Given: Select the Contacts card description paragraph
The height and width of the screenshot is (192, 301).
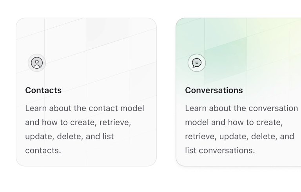Looking at the screenshot, I should coord(85,129).
